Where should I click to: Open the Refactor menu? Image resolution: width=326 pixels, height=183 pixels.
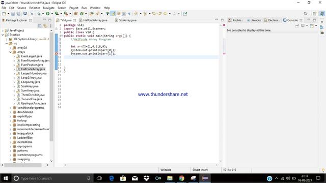click(x=35, y=8)
